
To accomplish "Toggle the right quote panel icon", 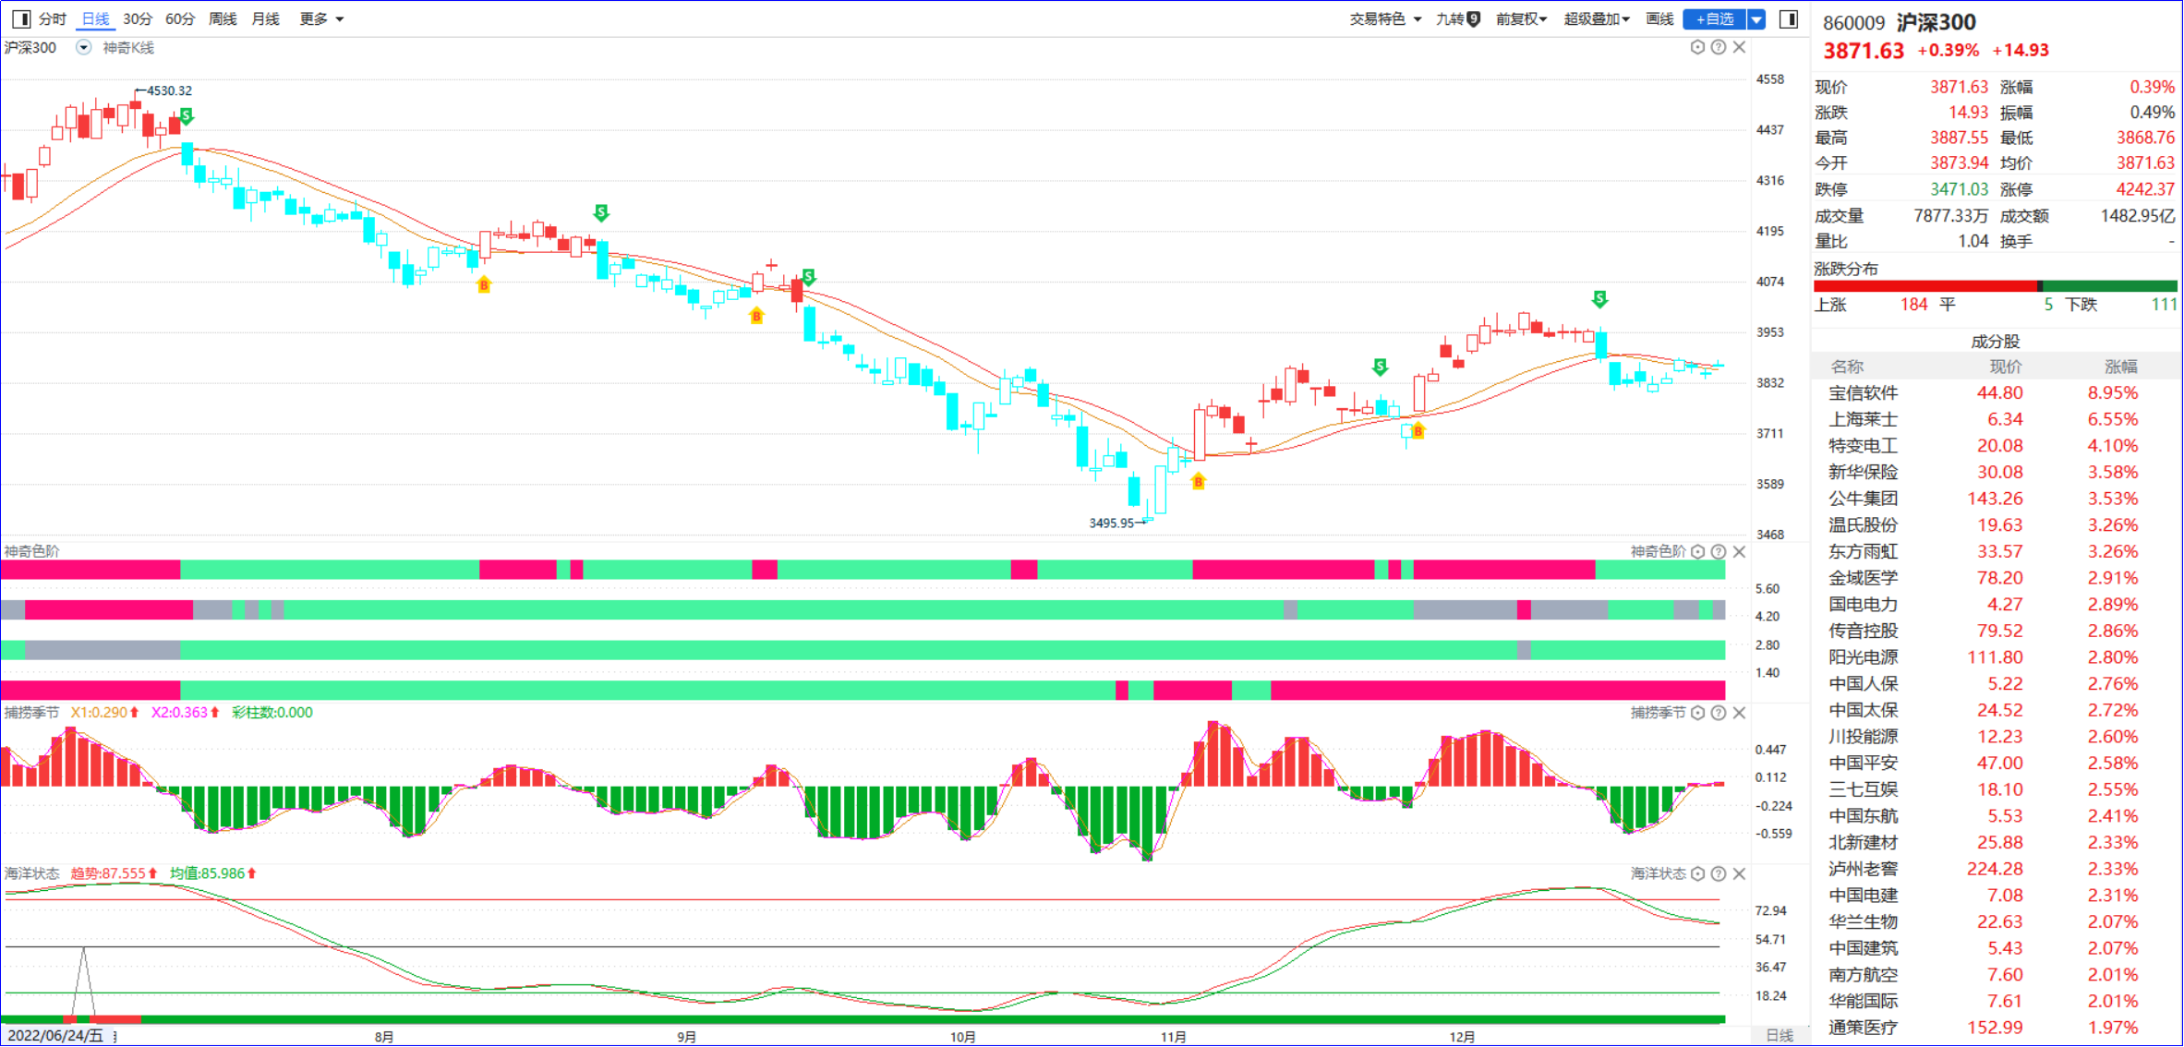I will [1789, 18].
